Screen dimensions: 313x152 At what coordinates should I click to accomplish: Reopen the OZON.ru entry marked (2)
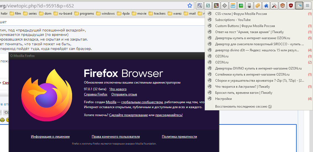(x=259, y=62)
